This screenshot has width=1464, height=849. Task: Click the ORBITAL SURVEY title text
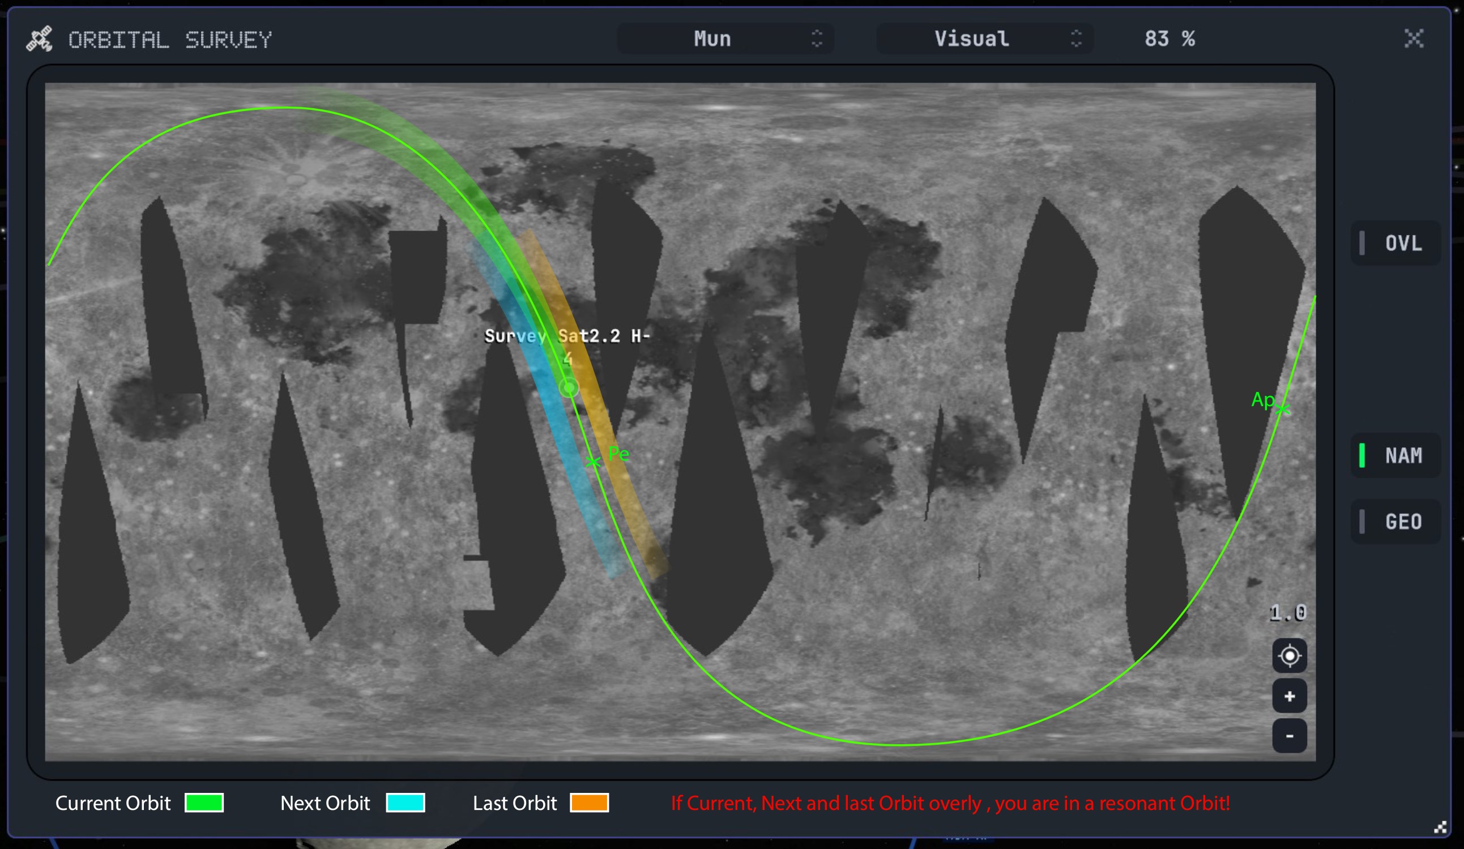click(x=170, y=40)
